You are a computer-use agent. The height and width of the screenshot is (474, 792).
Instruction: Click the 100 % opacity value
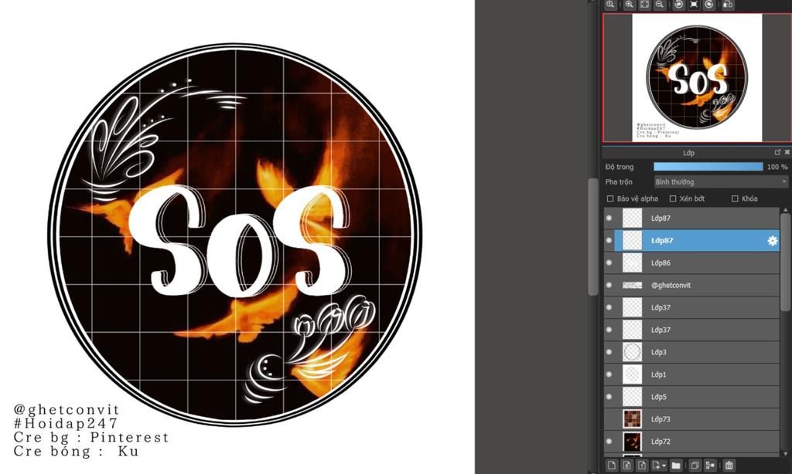[777, 167]
